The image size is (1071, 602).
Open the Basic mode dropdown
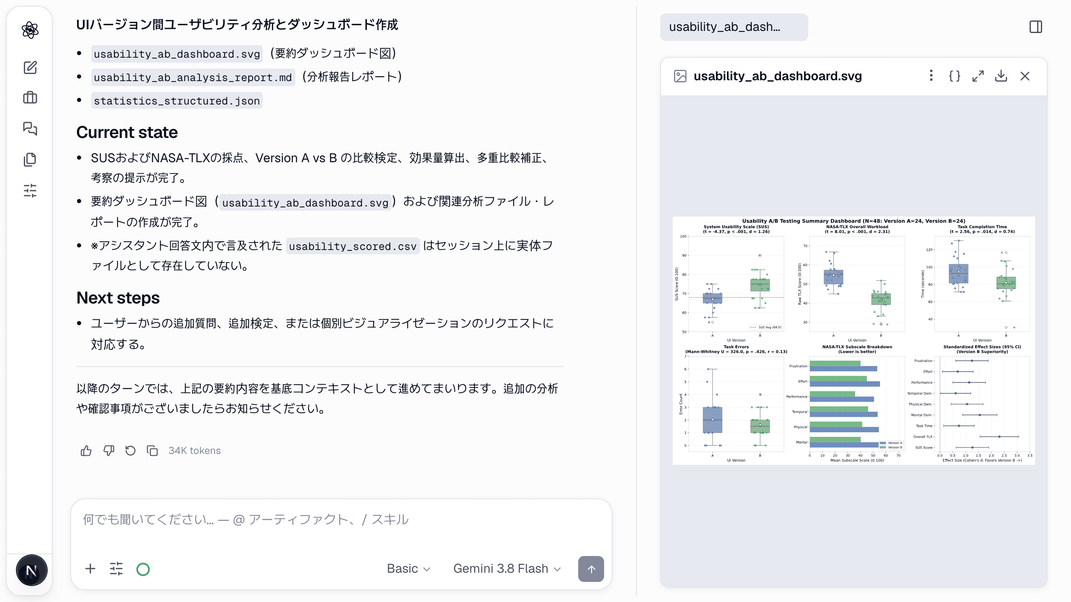pyautogui.click(x=408, y=569)
